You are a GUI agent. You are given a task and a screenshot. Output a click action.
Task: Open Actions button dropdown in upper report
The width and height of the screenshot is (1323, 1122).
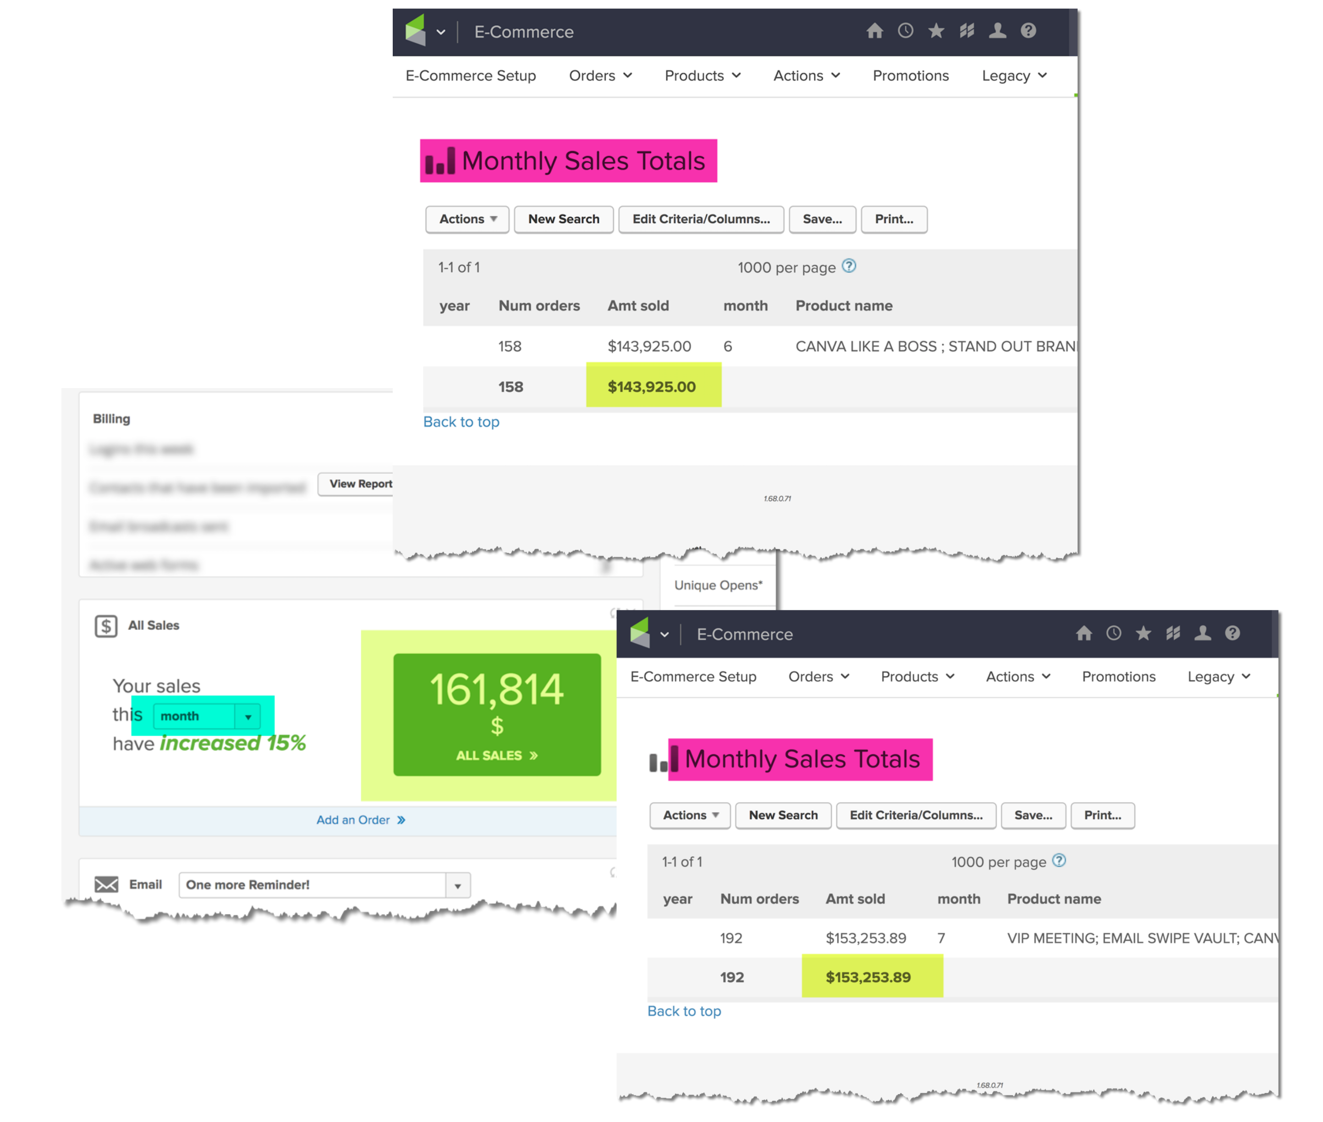467,219
